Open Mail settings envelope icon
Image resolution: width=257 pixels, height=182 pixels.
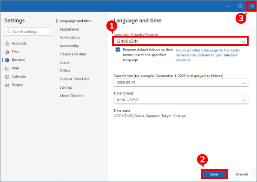point(7,68)
